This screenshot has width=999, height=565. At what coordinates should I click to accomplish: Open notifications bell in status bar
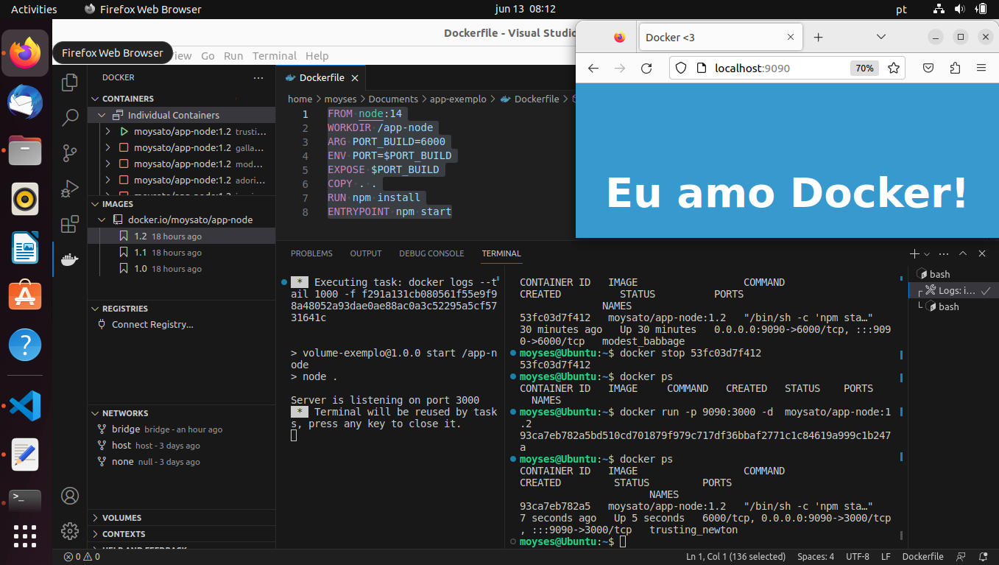click(x=984, y=557)
